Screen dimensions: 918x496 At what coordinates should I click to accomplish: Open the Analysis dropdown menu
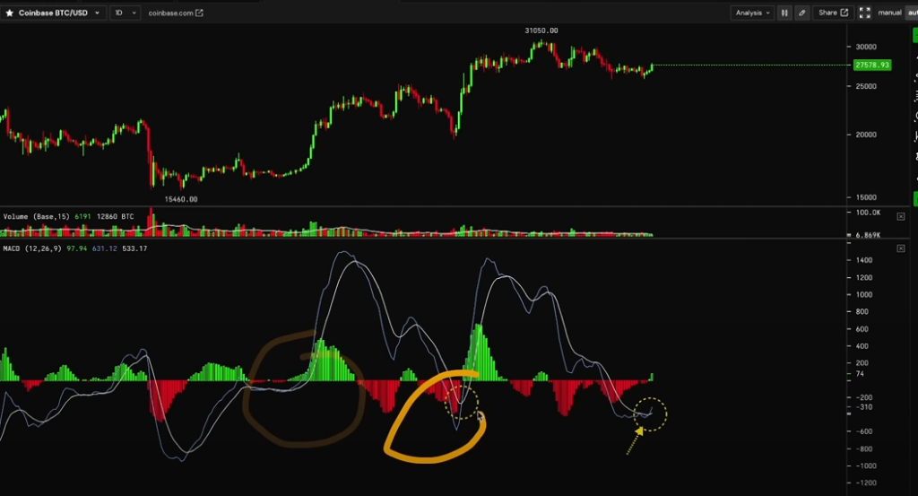point(752,13)
